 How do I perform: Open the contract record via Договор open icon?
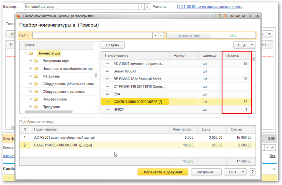pos(147,7)
